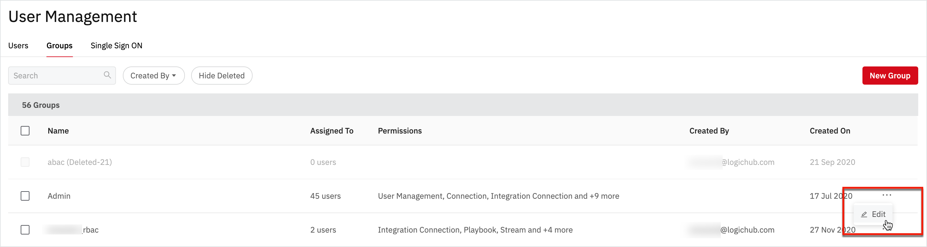Click the New Group button
The width and height of the screenshot is (927, 247).
[x=890, y=76]
